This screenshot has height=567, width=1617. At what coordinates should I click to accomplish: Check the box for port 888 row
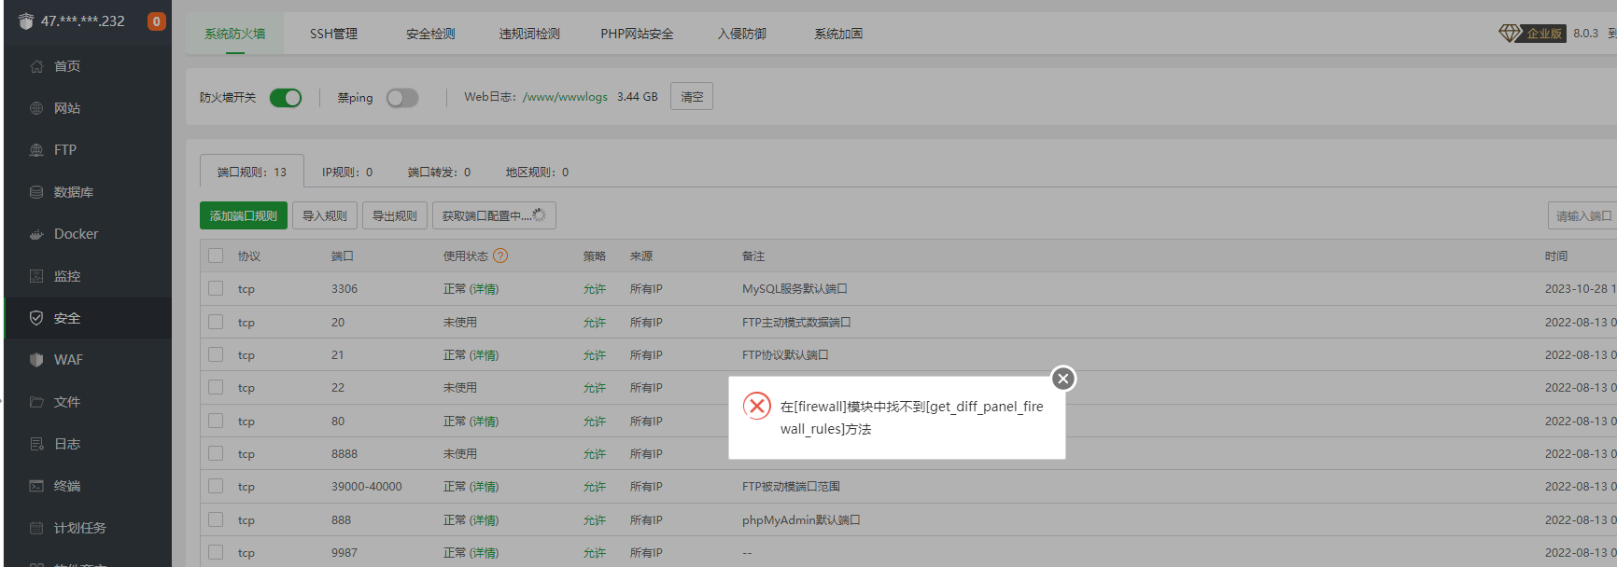[x=216, y=519]
